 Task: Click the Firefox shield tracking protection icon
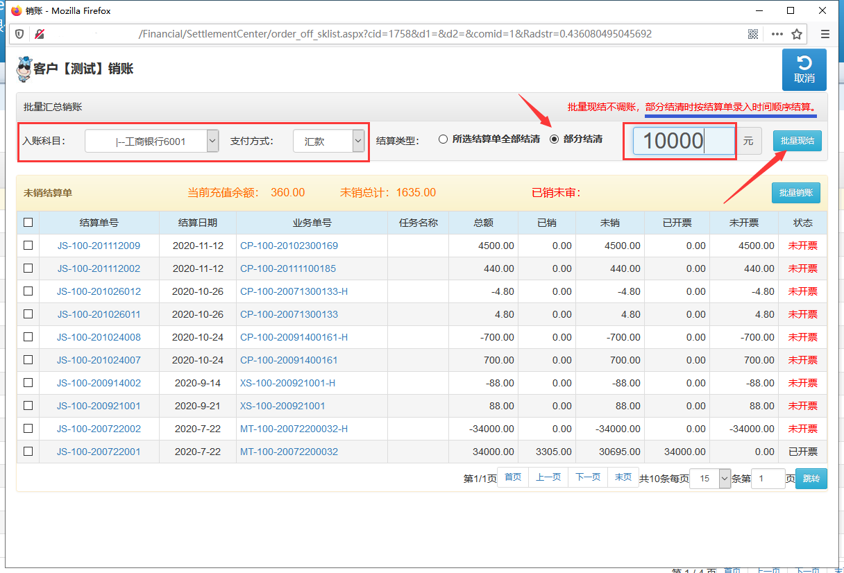[x=20, y=33]
